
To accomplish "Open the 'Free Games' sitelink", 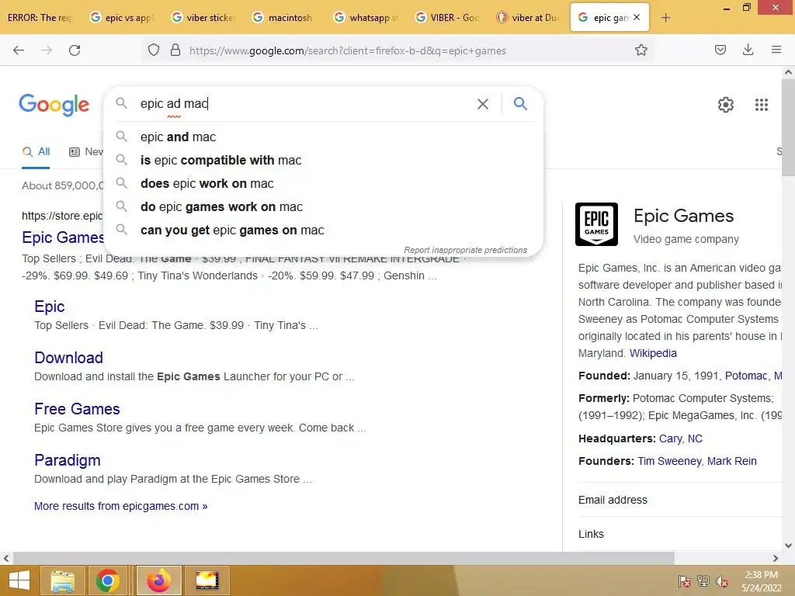I will [77, 409].
